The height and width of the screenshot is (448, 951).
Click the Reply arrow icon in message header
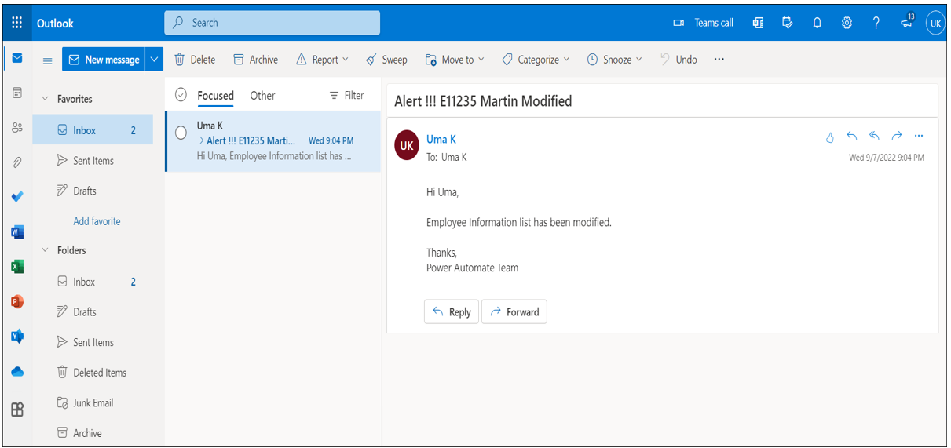pyautogui.click(x=852, y=136)
